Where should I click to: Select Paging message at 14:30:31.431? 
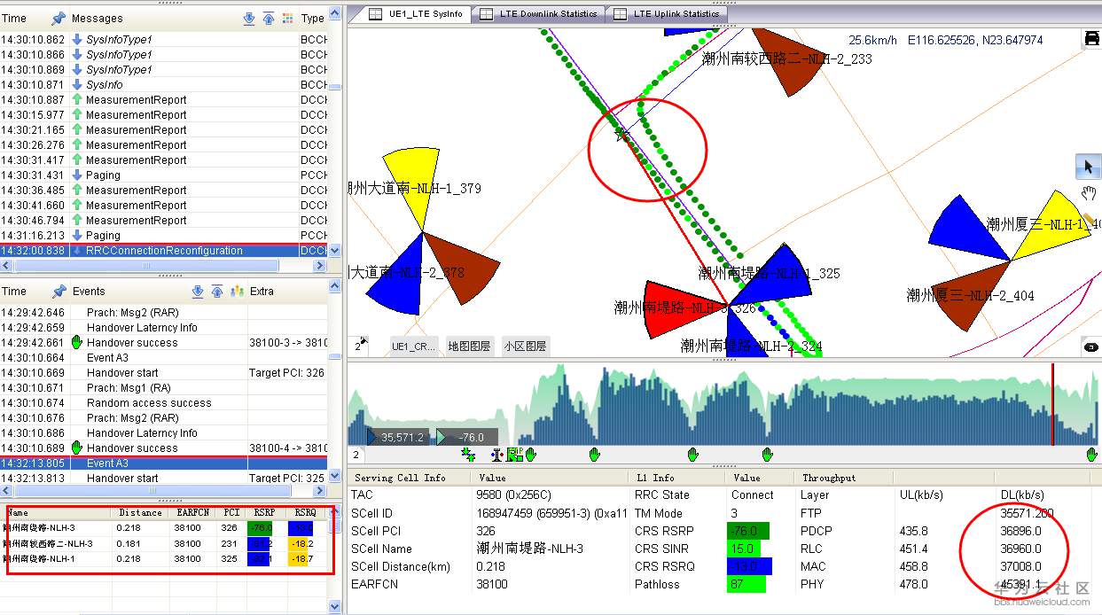pos(164,175)
